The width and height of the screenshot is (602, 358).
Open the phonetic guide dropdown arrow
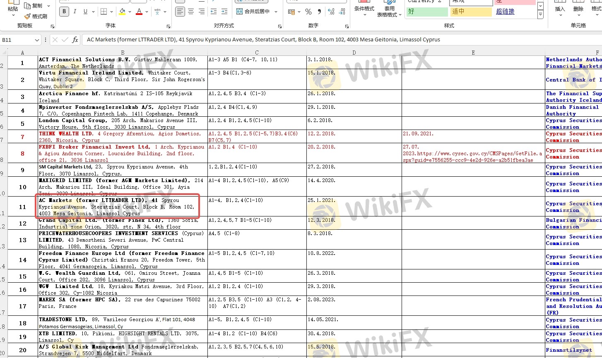165,12
